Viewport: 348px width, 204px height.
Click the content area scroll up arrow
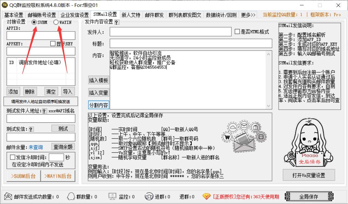point(269,54)
